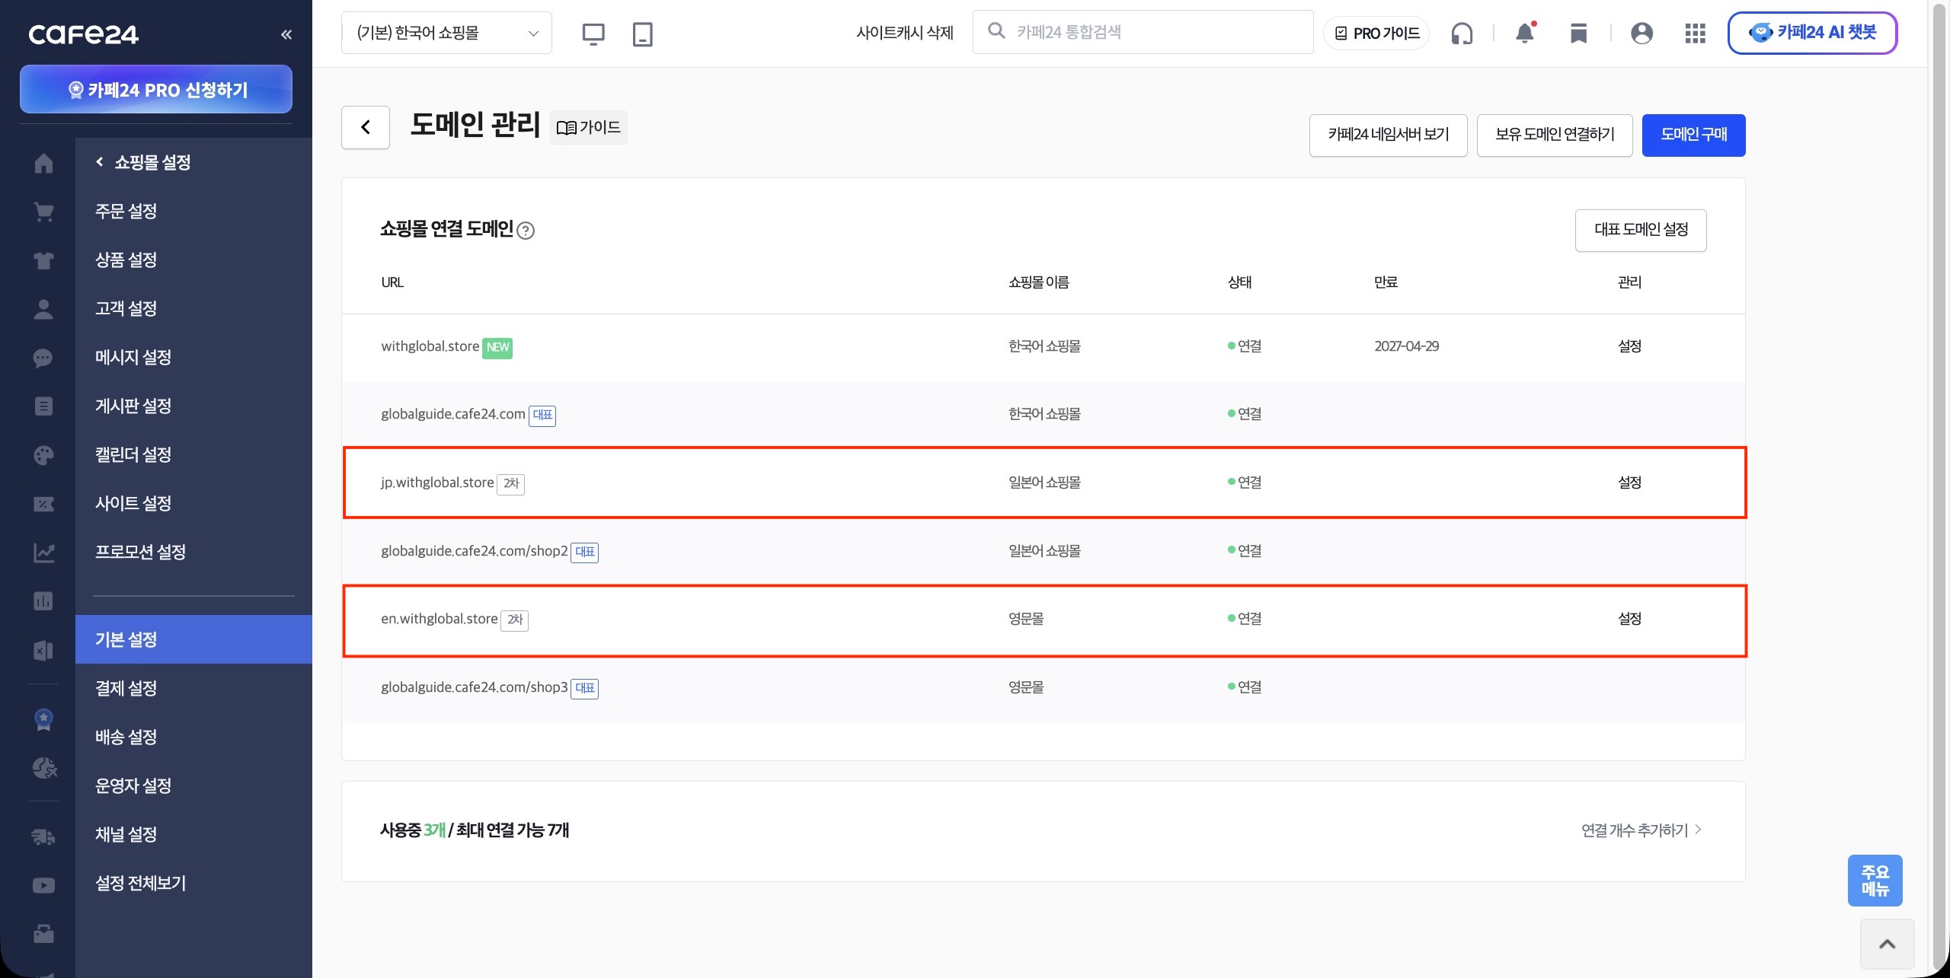Open the bar chart statistics icon

[x=43, y=601]
